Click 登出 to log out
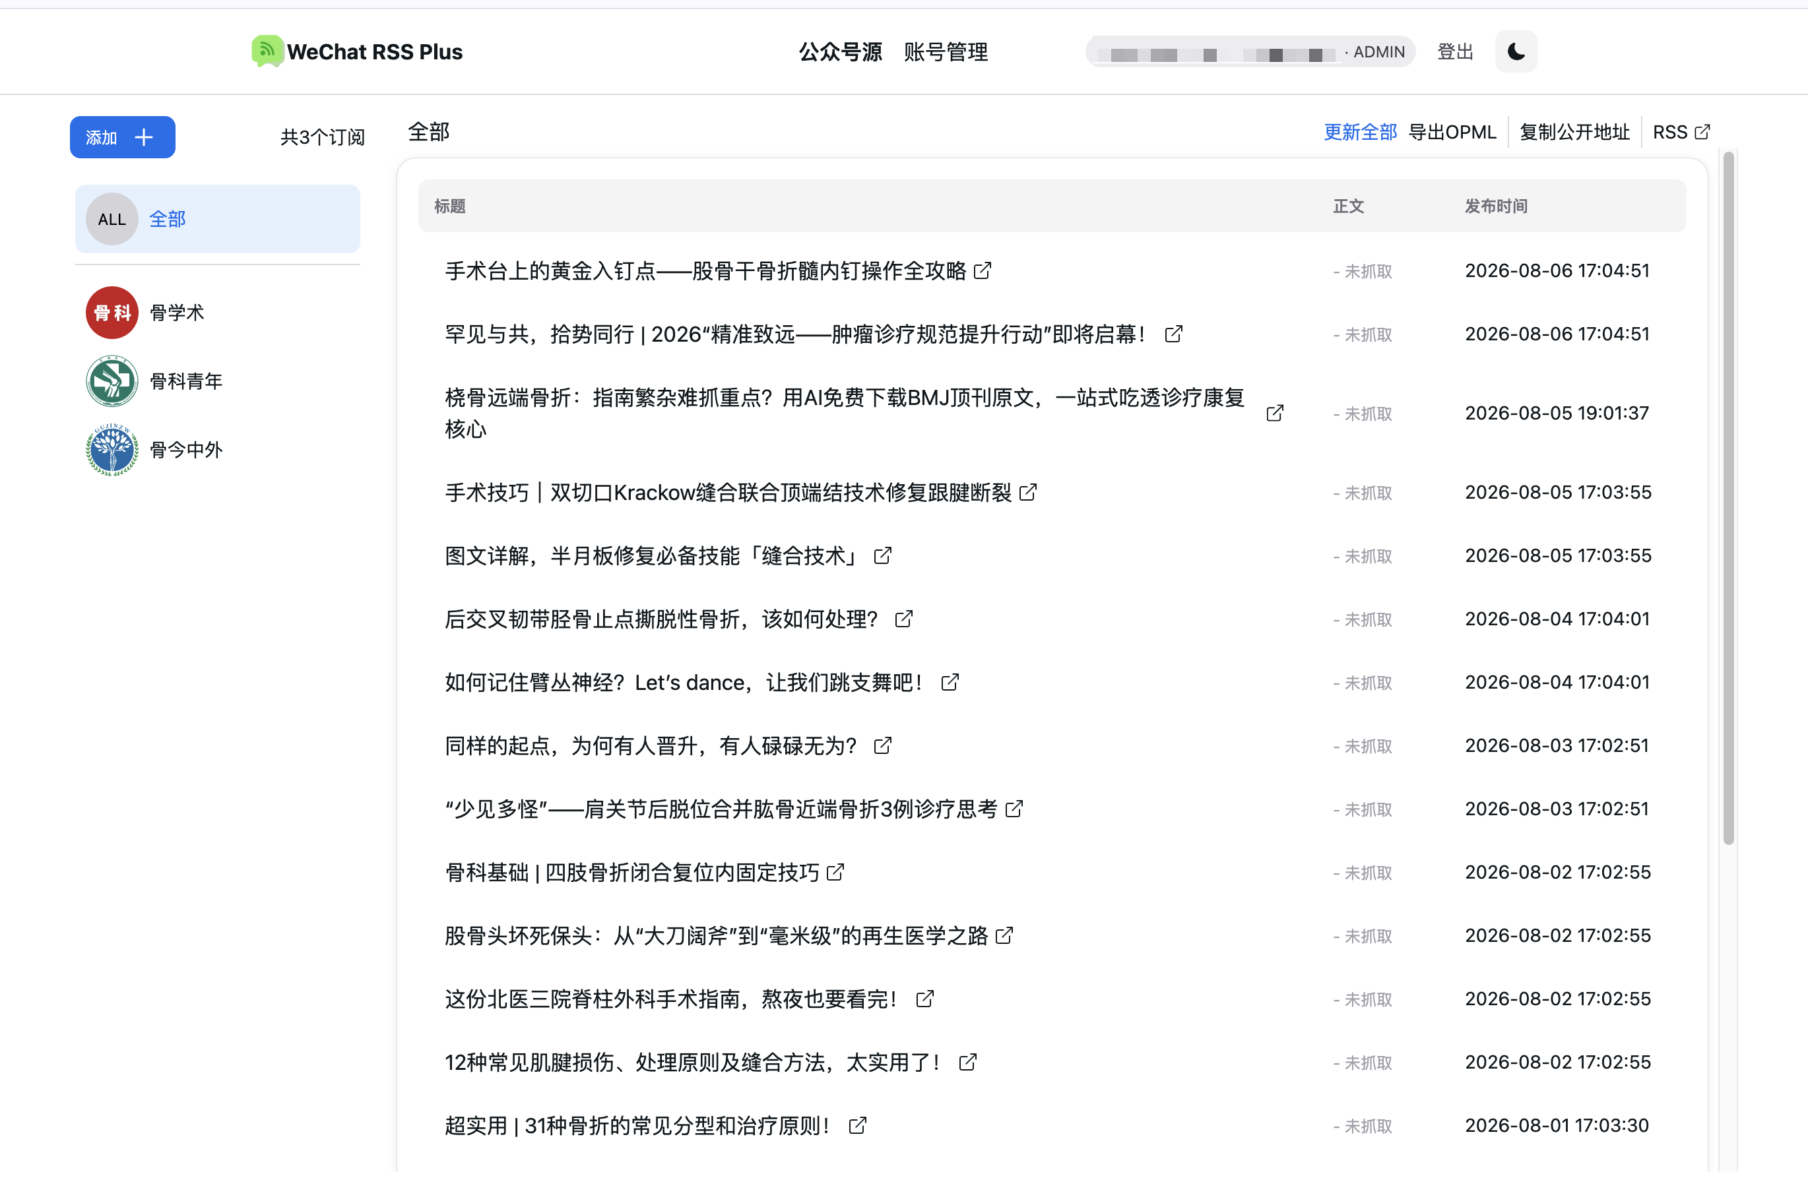 click(x=1455, y=51)
